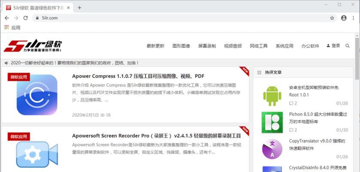360x172 pixels.
Task: Click the green Android robot icon
Action: [x=272, y=95]
